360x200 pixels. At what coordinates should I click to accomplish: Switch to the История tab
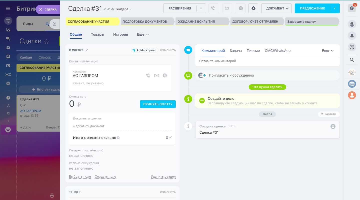120,34
